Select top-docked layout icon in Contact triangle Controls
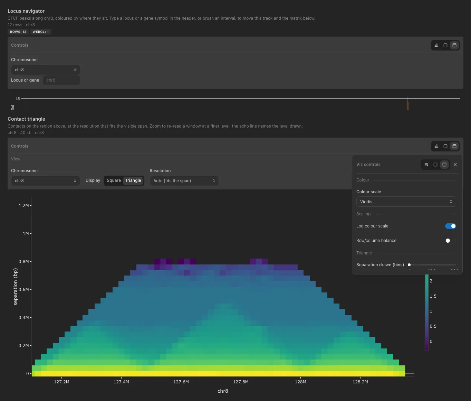Screen dimensions: 471x401 coord(454,146)
